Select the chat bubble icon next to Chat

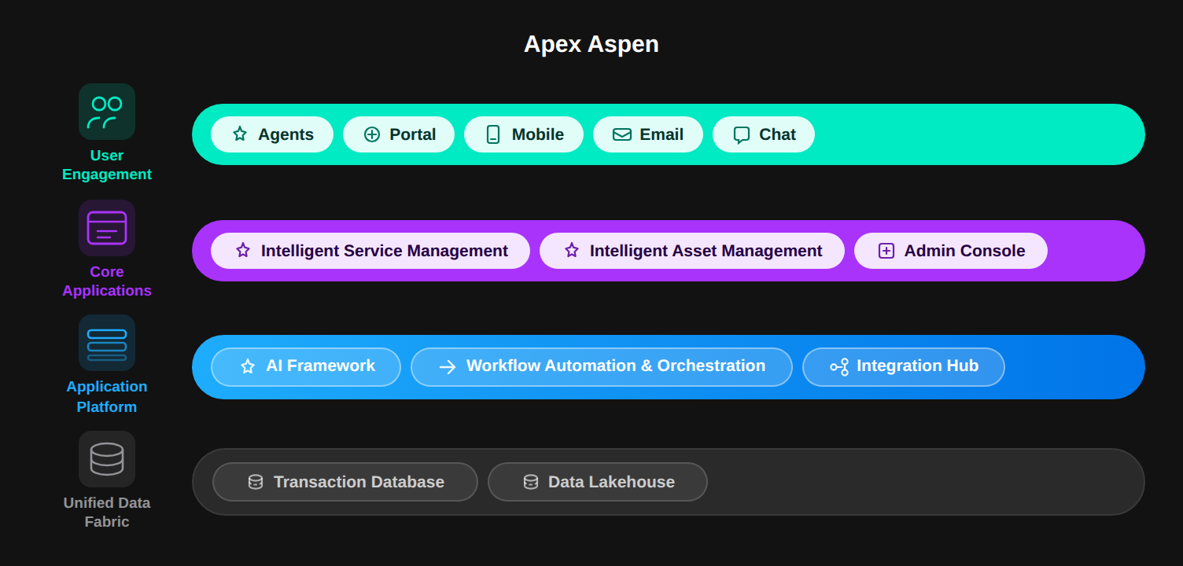click(x=741, y=134)
